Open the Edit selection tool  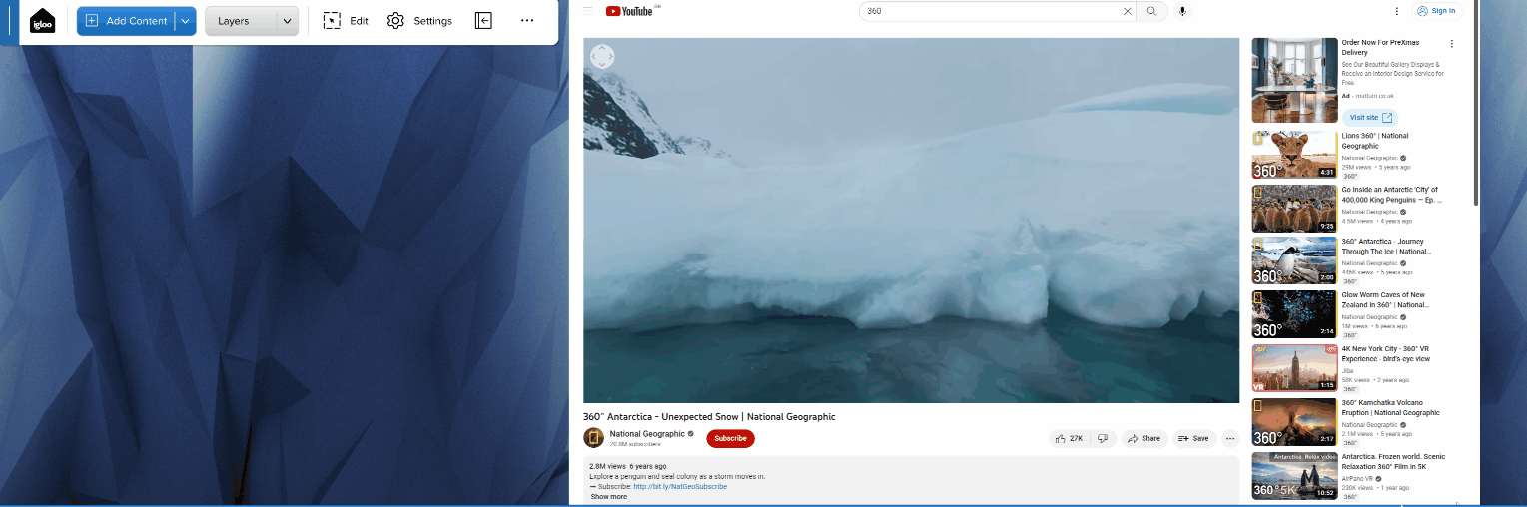(346, 21)
